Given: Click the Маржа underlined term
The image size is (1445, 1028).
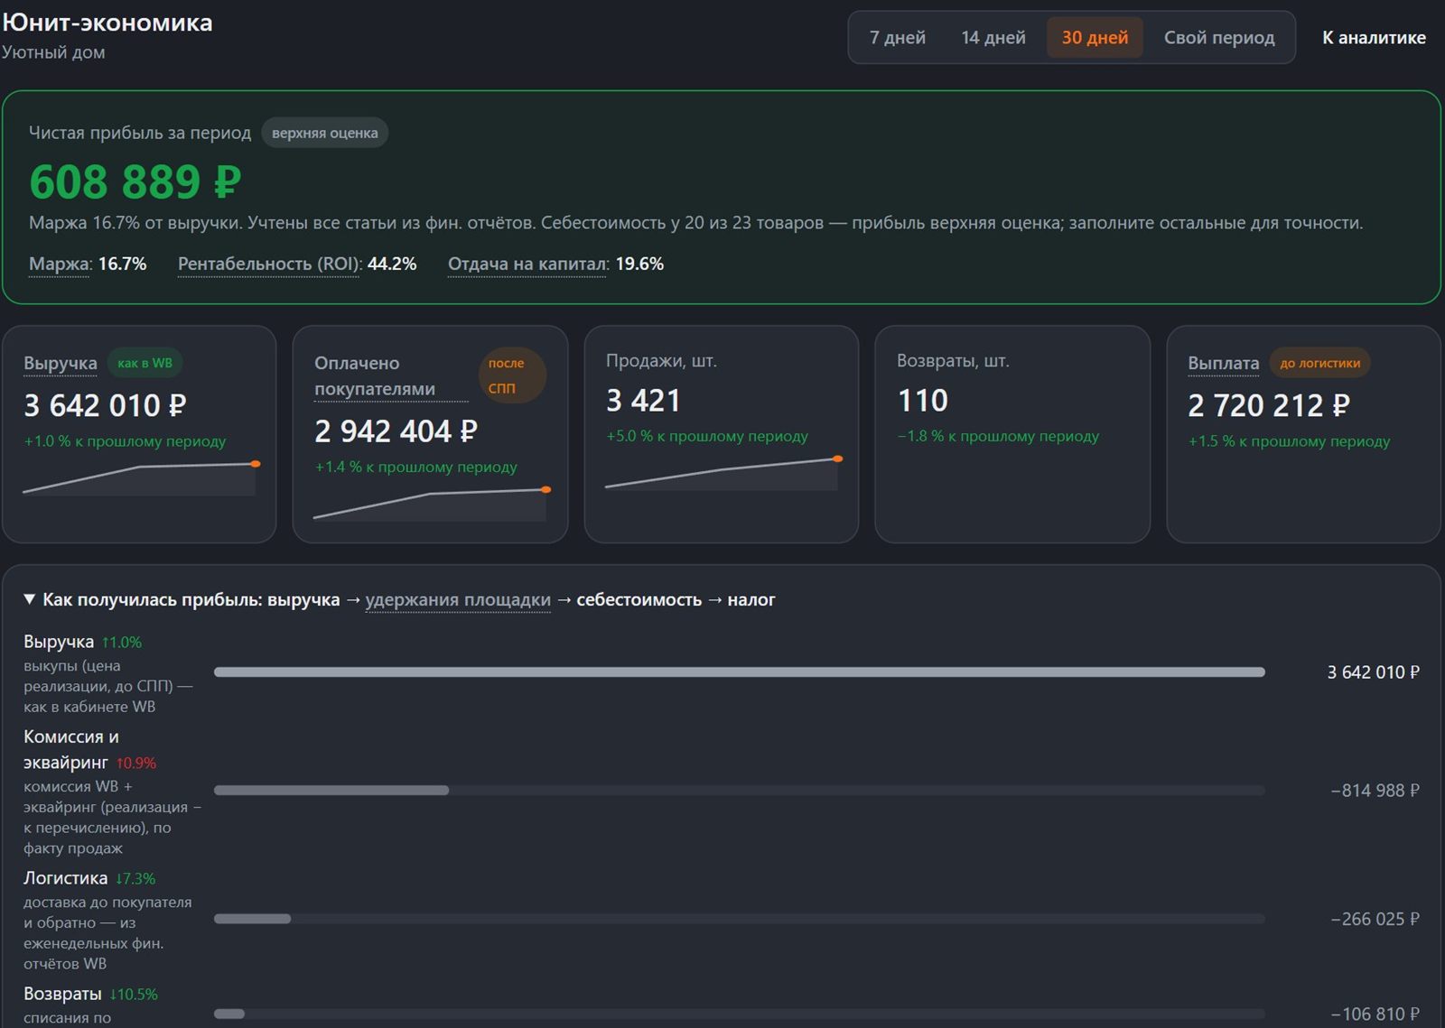Looking at the screenshot, I should 60,264.
